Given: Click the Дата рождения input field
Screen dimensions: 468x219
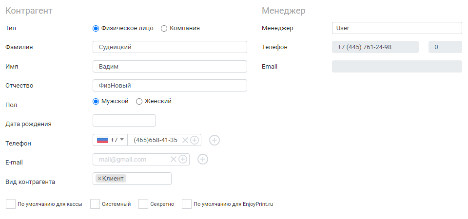Looking at the screenshot, I should tap(124, 120).
